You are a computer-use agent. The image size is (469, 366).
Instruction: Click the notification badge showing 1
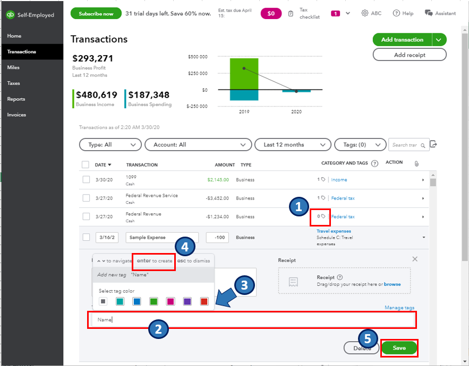[335, 13]
